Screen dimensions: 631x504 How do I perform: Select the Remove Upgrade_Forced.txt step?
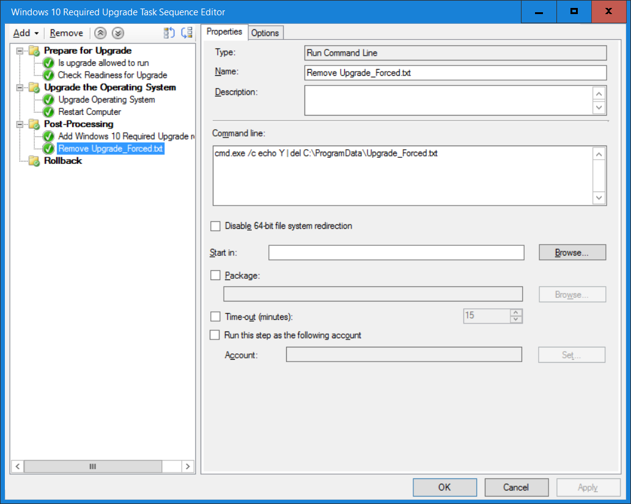point(111,149)
